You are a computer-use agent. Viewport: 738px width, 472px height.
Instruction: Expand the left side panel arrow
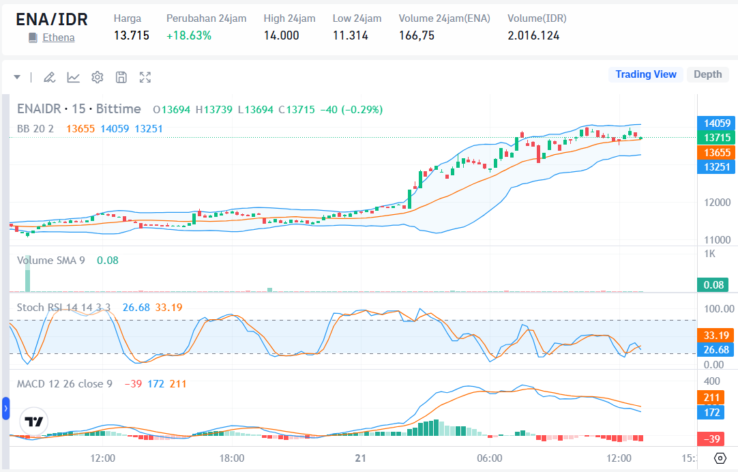tap(5, 409)
